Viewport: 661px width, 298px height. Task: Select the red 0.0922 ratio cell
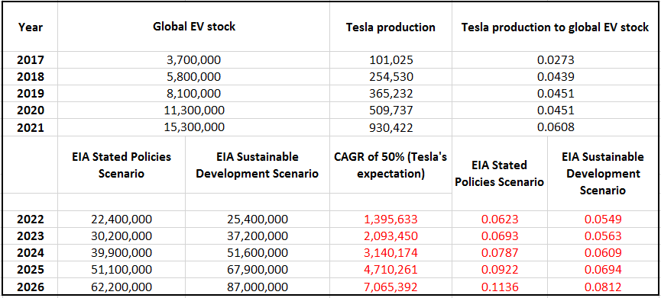pos(500,269)
